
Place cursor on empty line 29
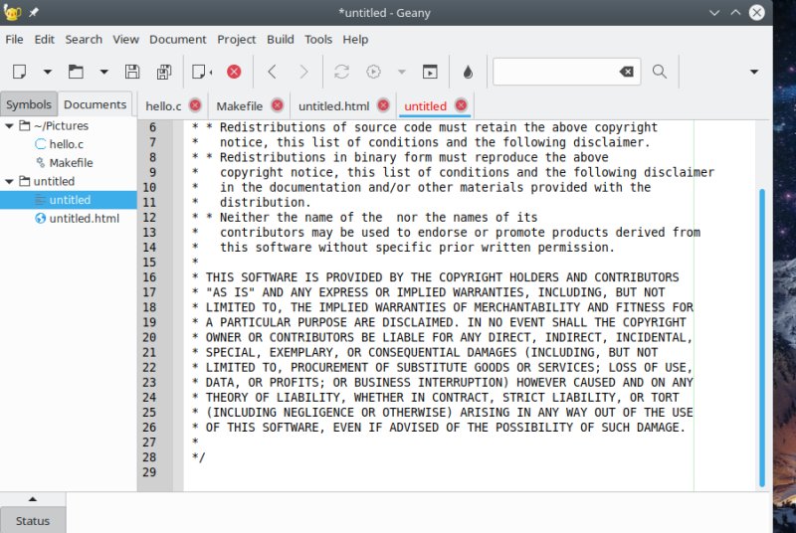[x=438, y=472]
